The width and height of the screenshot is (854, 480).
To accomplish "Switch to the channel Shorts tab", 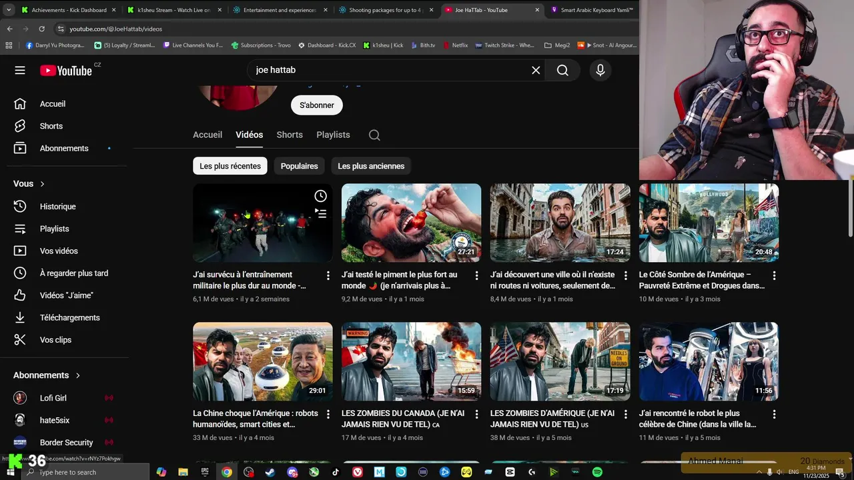I will [x=290, y=135].
